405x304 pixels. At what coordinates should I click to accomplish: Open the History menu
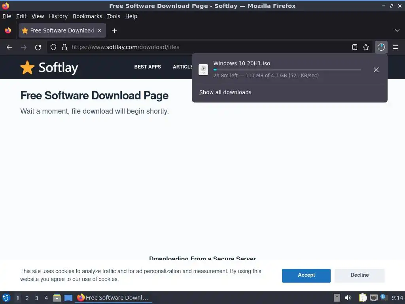[58, 16]
